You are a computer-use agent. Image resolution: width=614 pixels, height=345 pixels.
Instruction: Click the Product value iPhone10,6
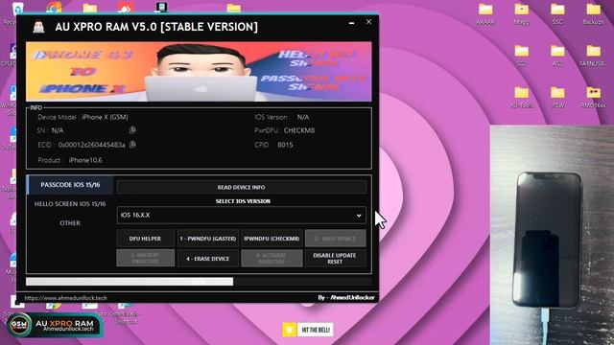(85, 160)
